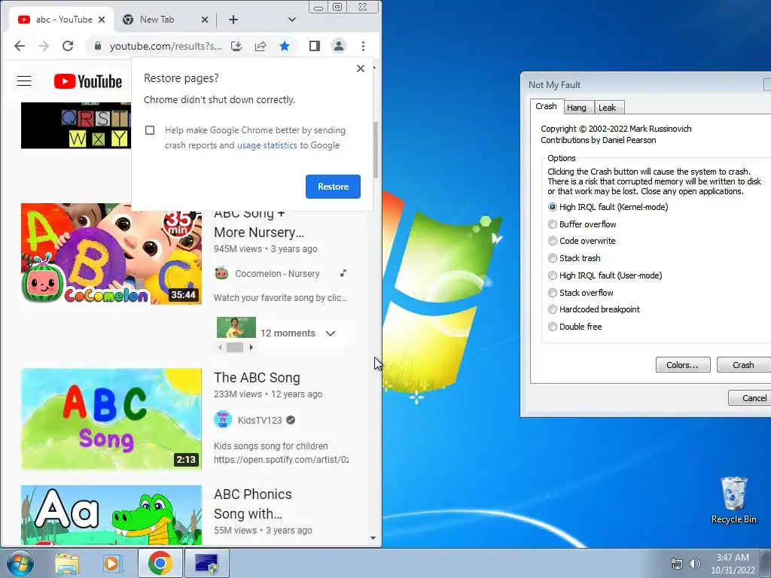The image size is (771, 578).
Task: Click ABC Phonics Song alligator thumbnail
Action: [x=111, y=515]
